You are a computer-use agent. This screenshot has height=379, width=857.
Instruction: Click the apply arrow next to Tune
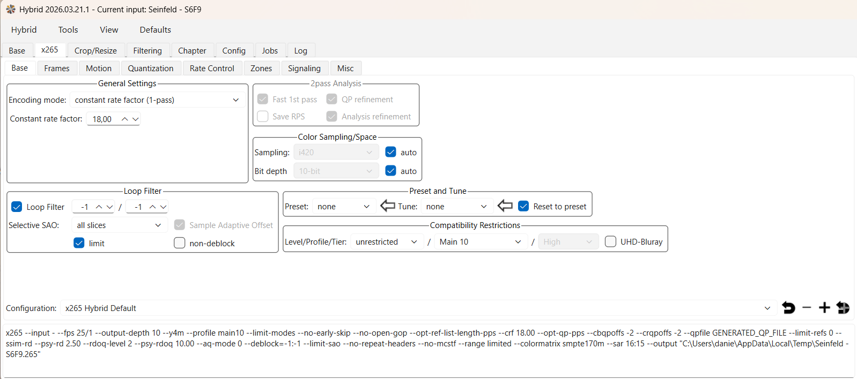point(505,206)
